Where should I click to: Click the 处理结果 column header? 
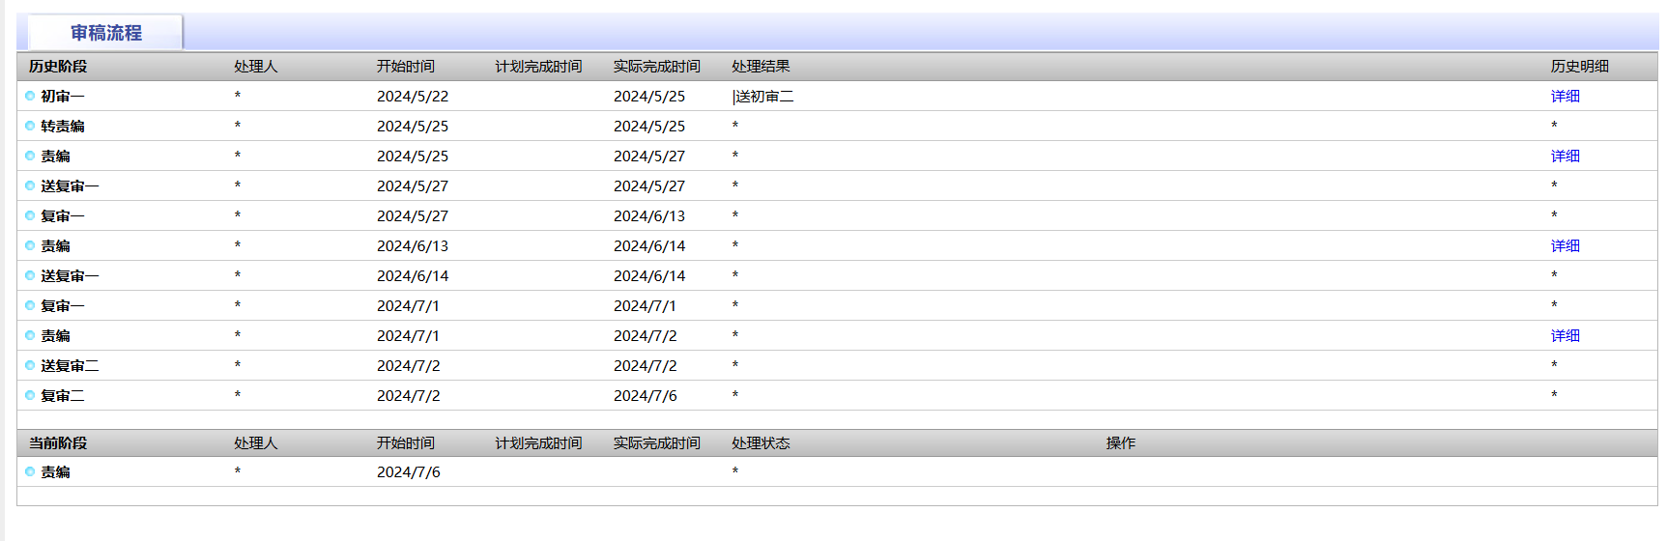[x=761, y=67]
